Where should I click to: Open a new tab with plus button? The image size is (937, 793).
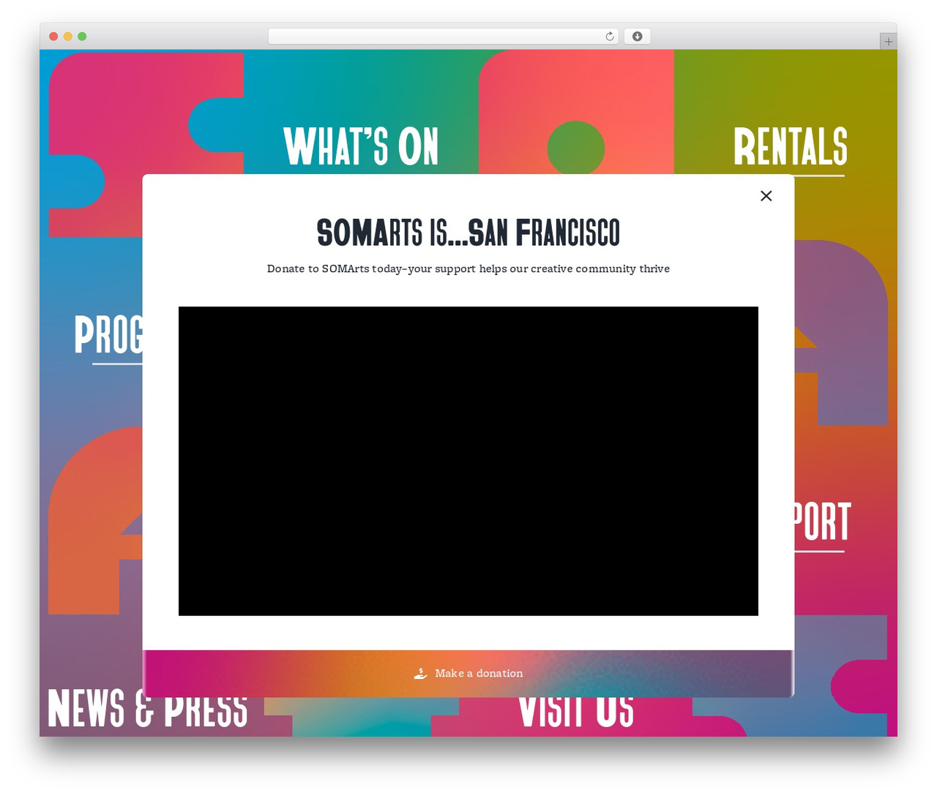[888, 42]
